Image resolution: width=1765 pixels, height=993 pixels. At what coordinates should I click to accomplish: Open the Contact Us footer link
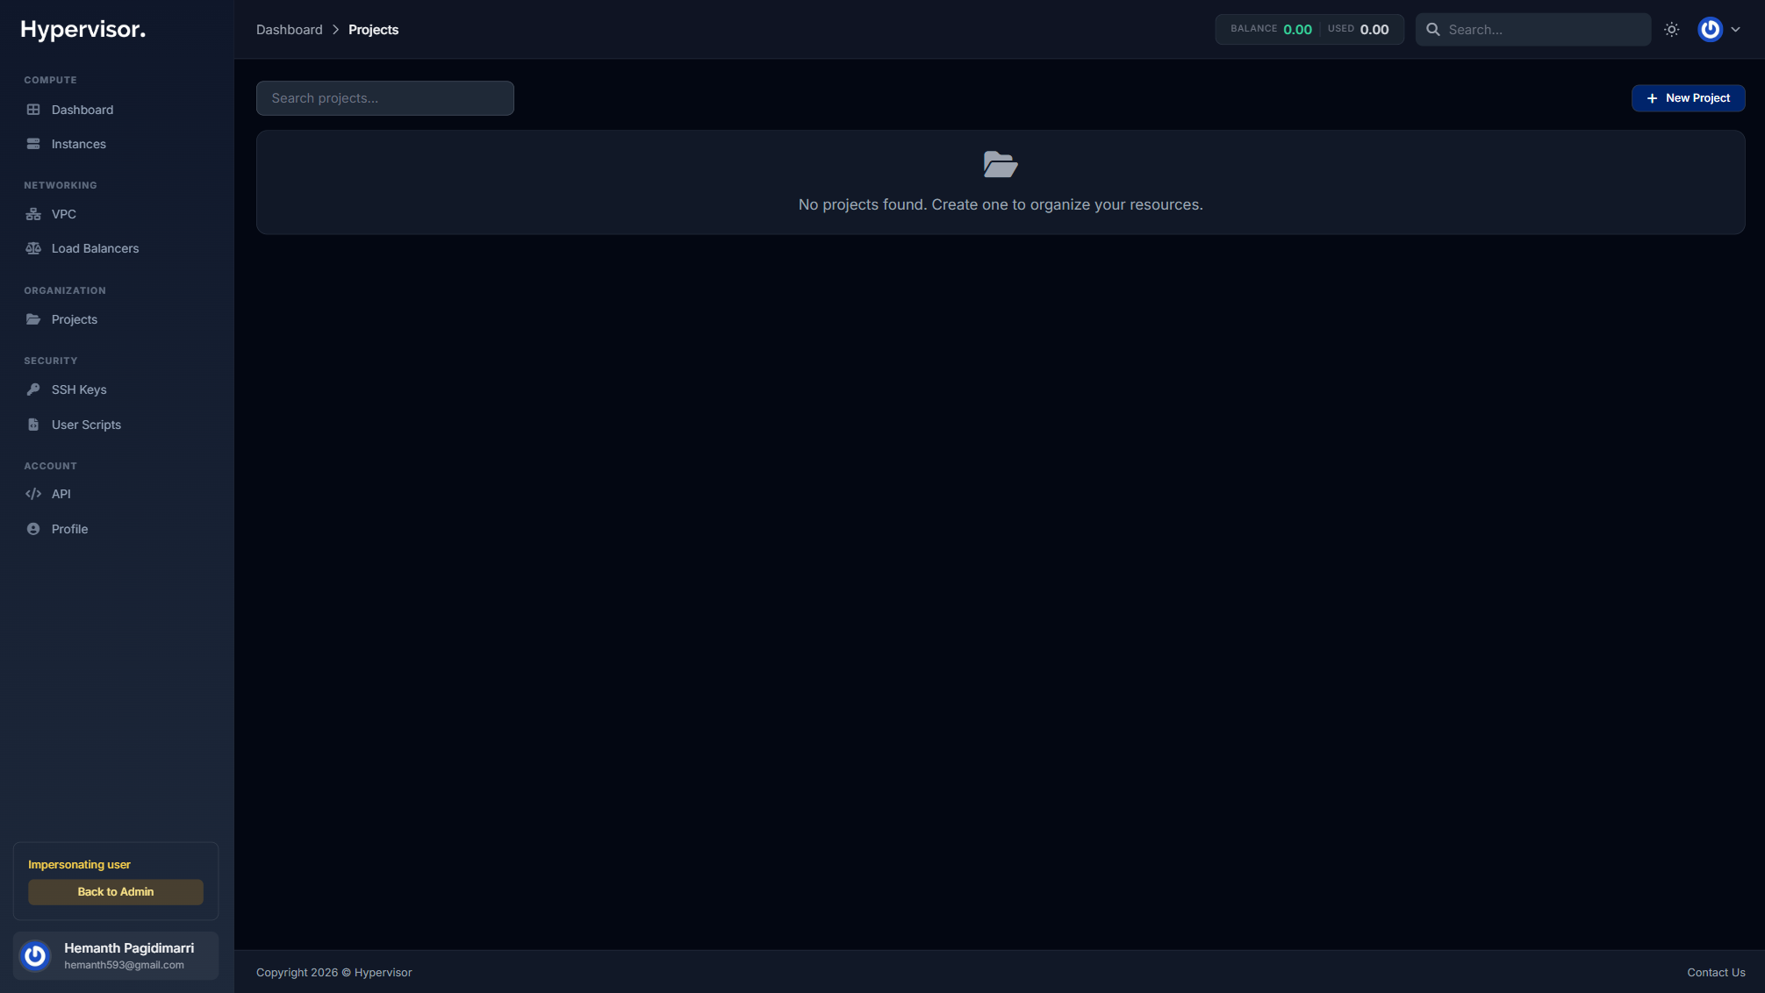tap(1715, 972)
